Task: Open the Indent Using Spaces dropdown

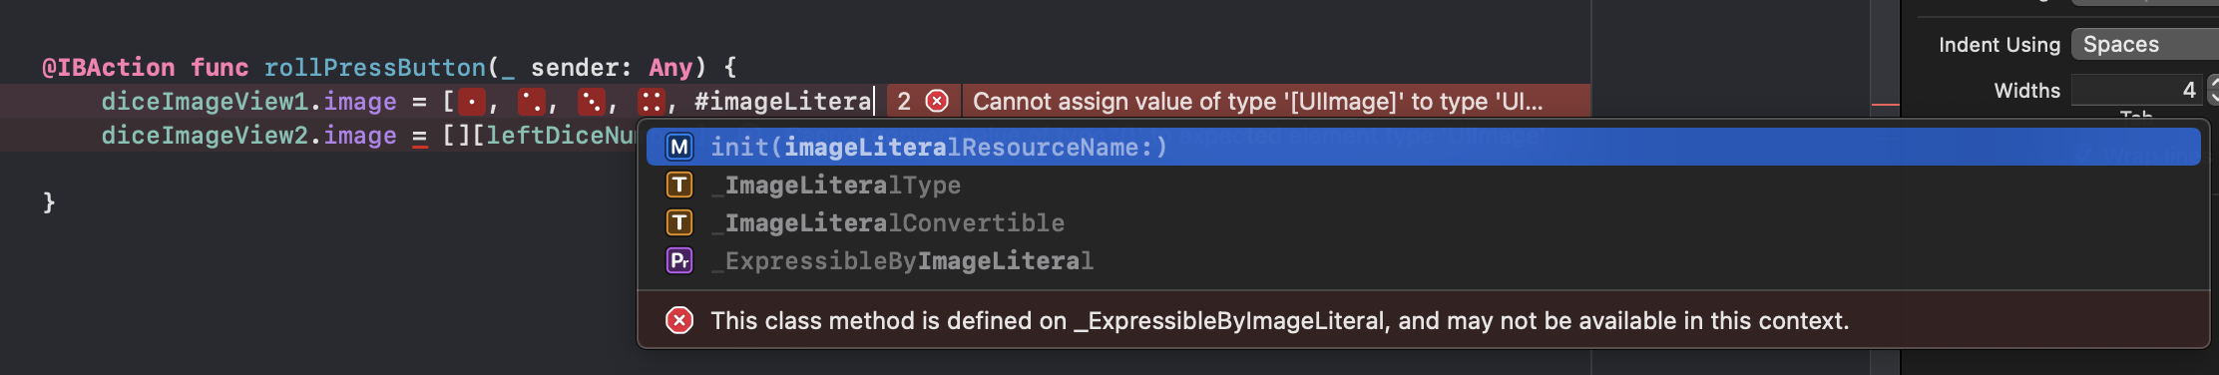Action: [x=2144, y=44]
